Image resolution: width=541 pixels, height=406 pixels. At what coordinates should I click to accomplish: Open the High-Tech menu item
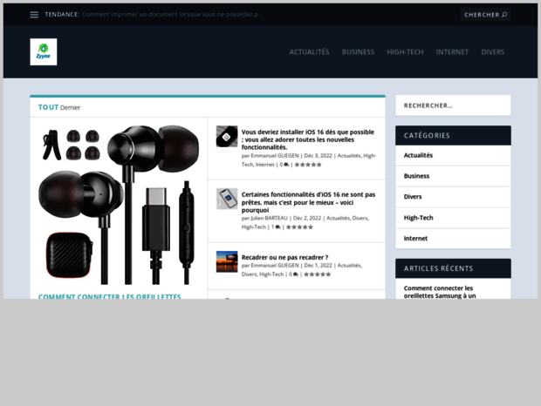coord(405,52)
